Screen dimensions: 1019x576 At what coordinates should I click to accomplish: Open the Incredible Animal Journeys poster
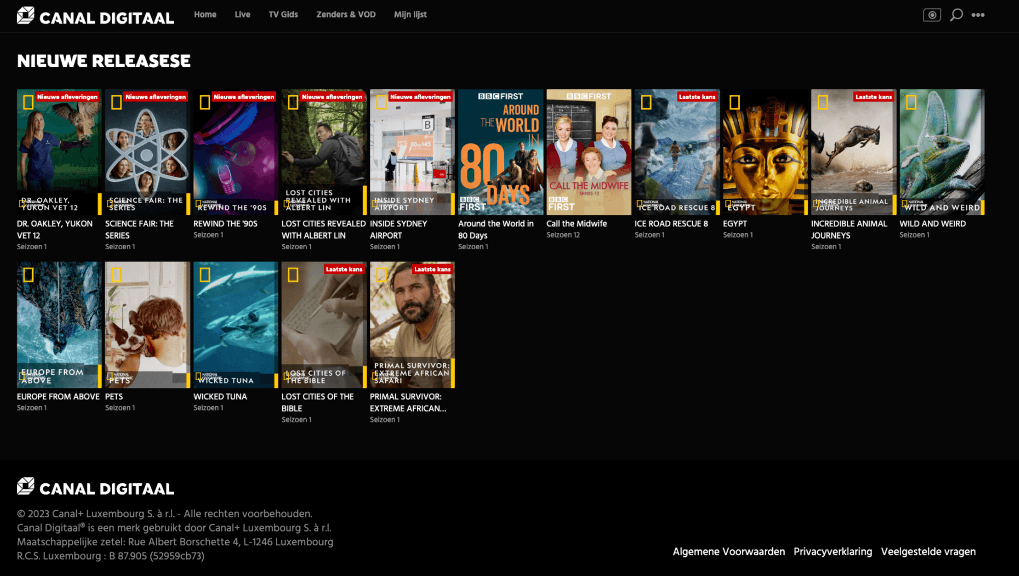pyautogui.click(x=853, y=152)
